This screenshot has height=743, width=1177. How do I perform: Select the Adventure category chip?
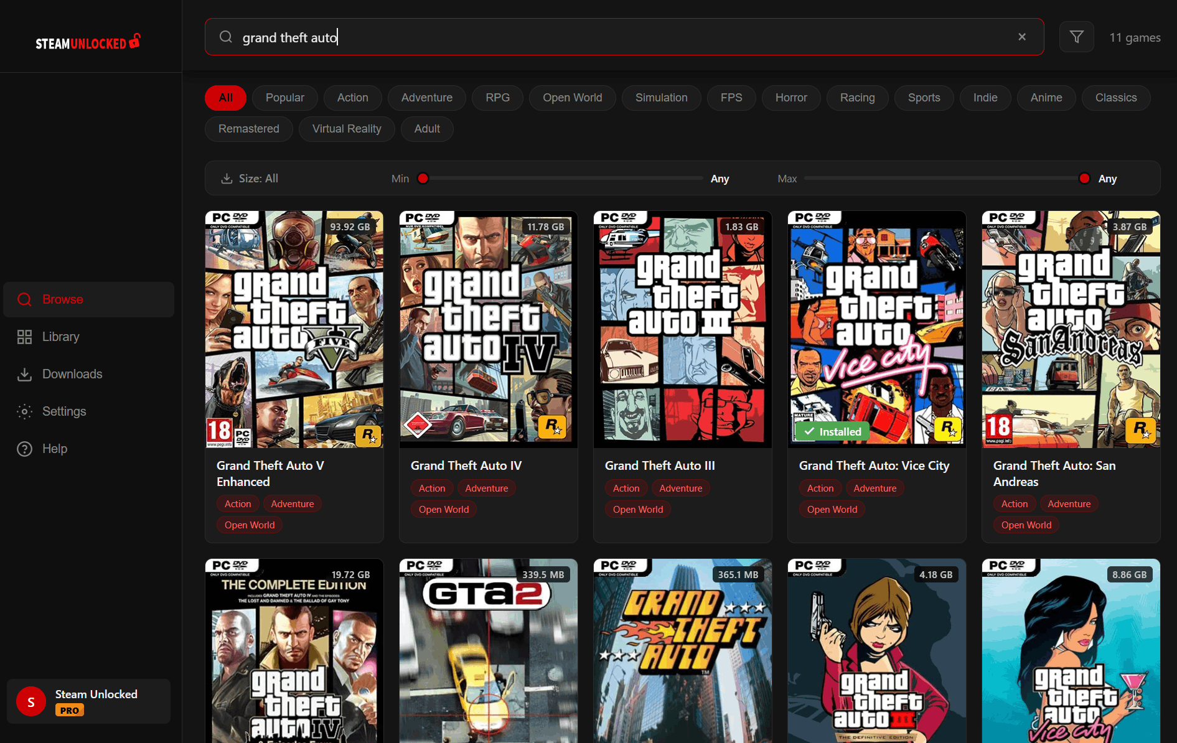427,98
